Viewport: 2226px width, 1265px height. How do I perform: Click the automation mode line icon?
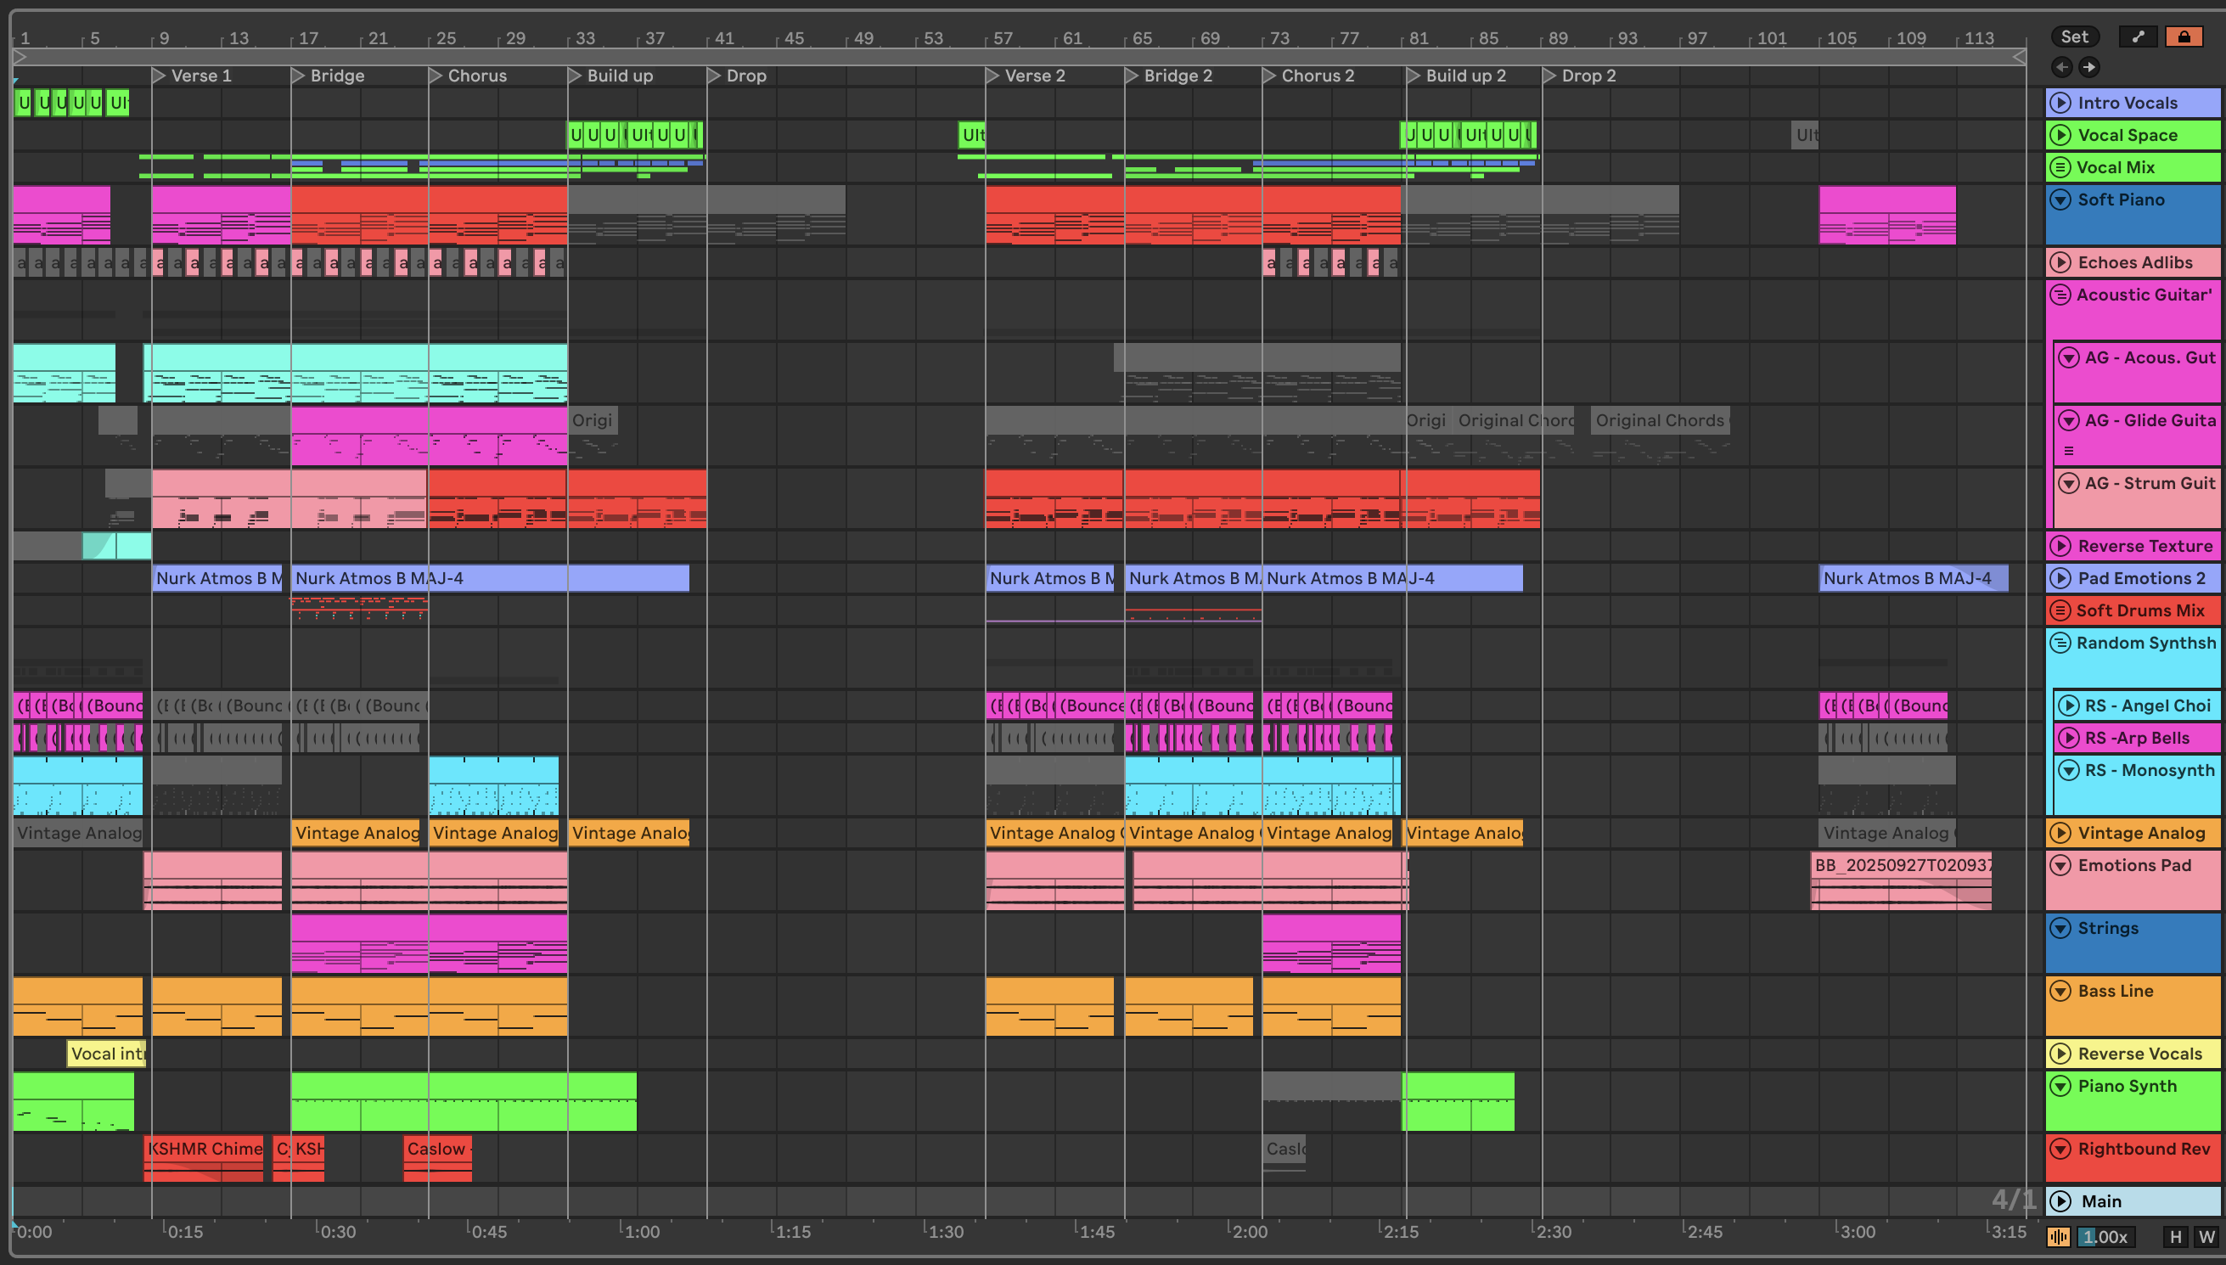coord(2139,37)
